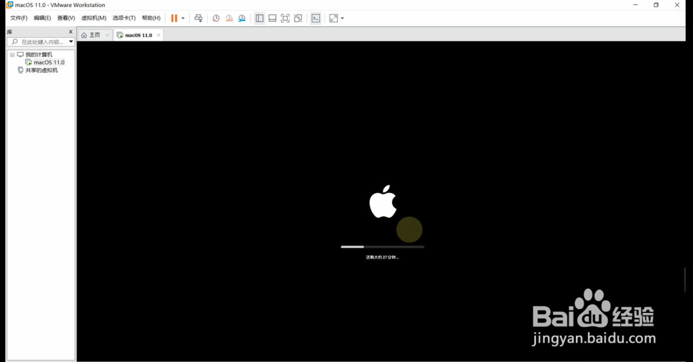Open the snapshot manager

[242, 18]
